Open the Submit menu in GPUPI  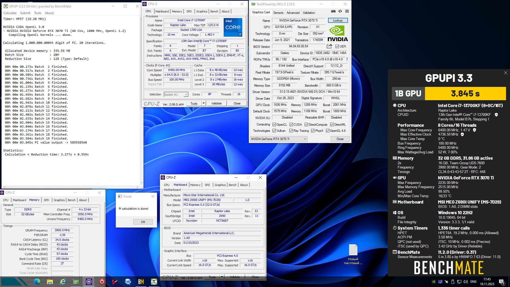[25, 13]
